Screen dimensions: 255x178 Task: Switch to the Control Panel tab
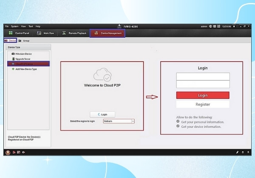pos(19,33)
